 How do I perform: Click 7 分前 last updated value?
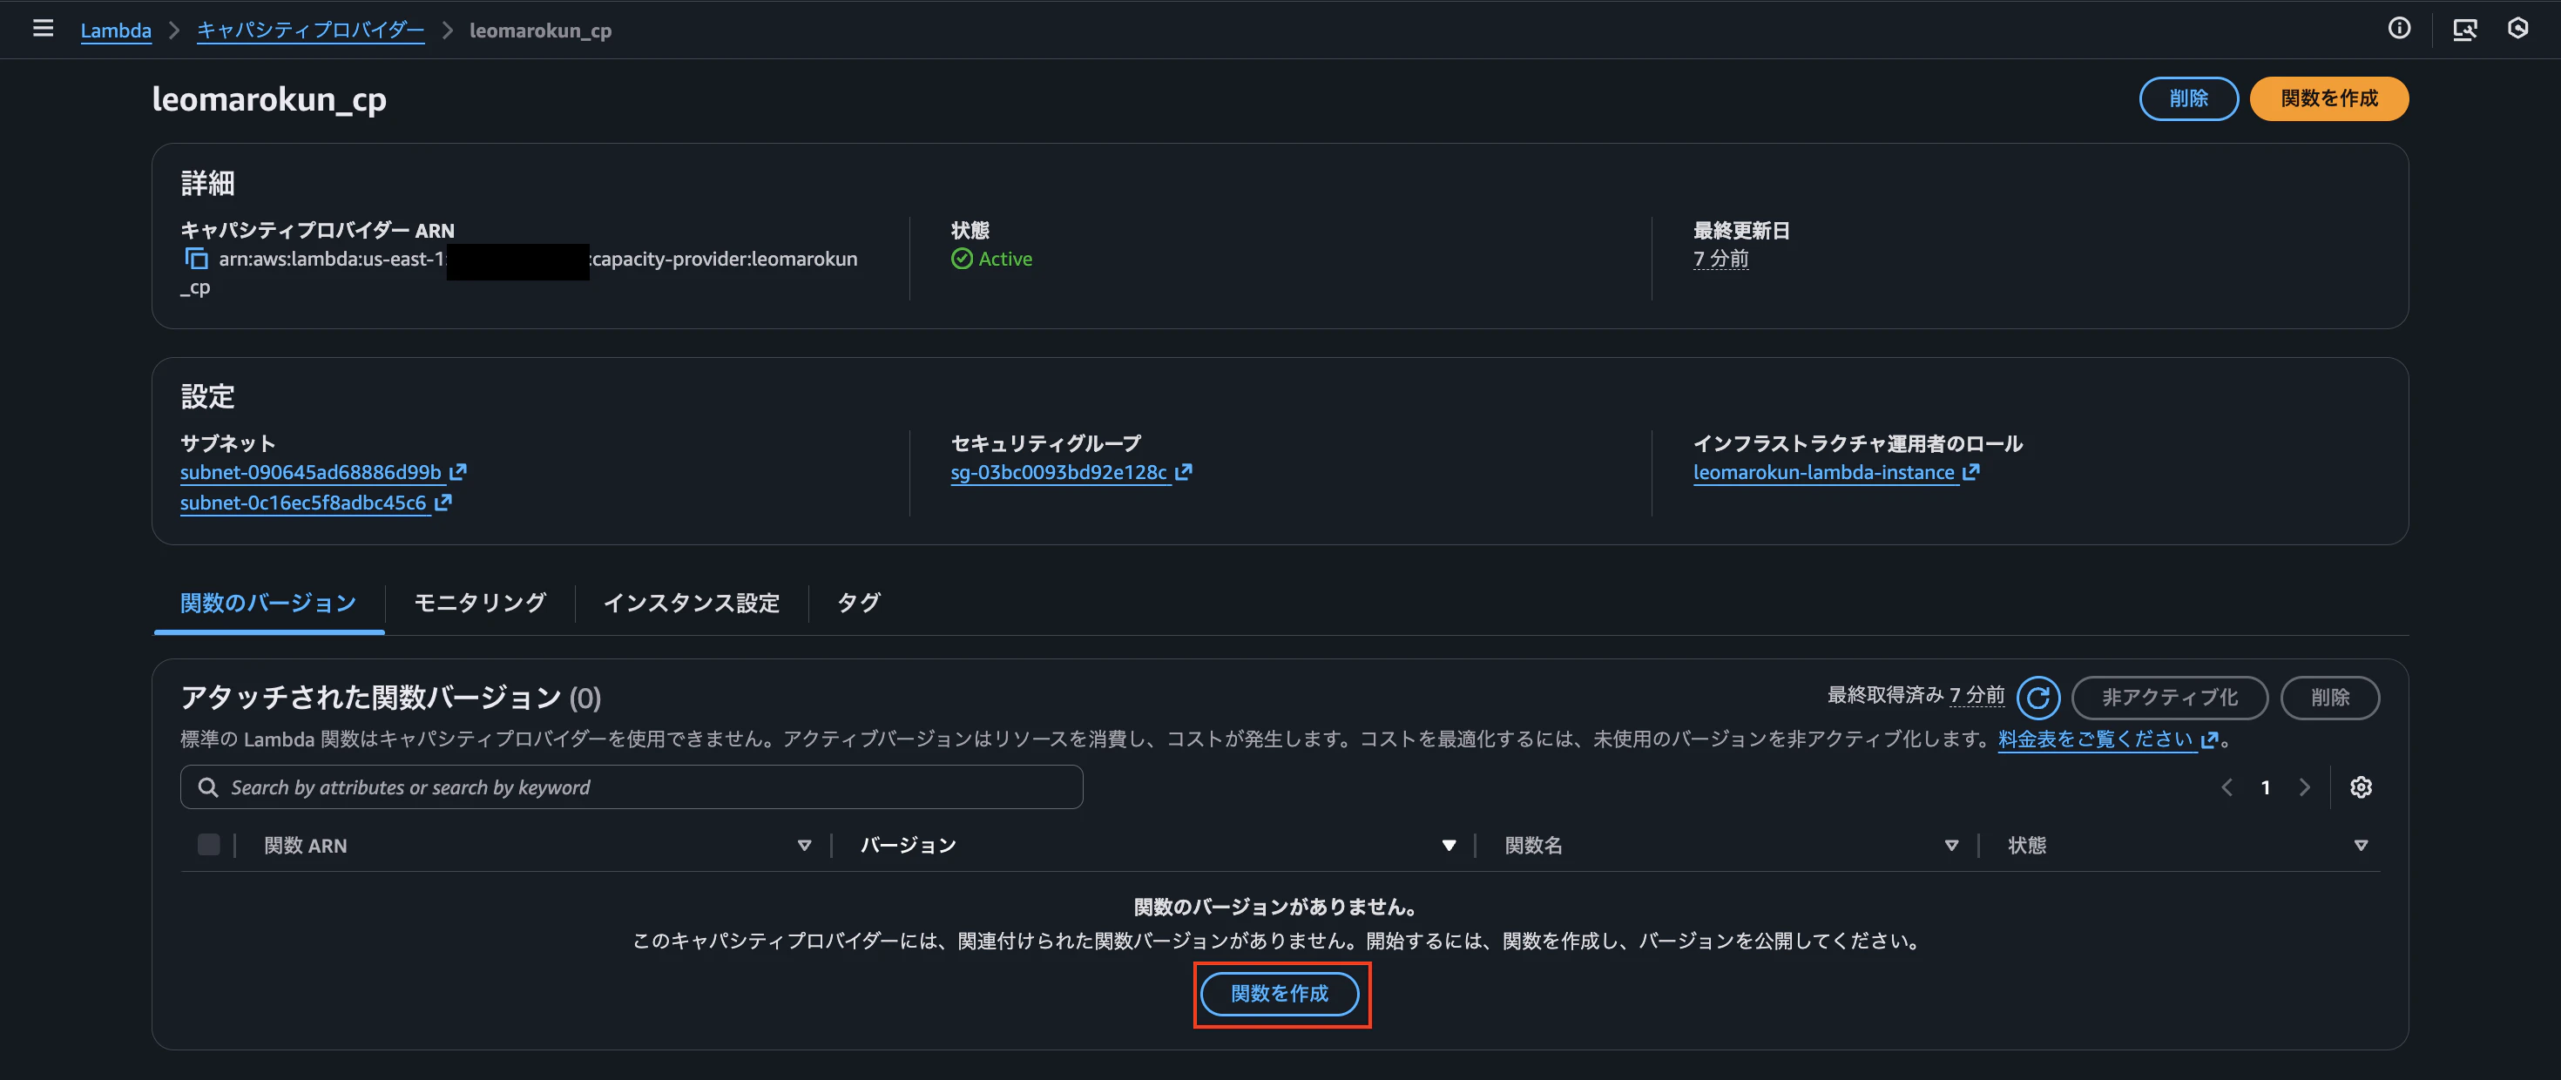click(1721, 259)
